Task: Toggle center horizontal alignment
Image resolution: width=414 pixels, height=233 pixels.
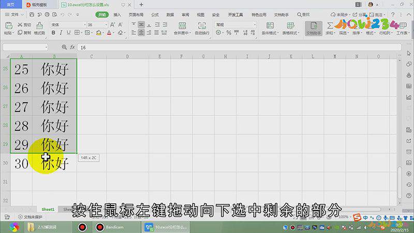Action: click(x=141, y=33)
